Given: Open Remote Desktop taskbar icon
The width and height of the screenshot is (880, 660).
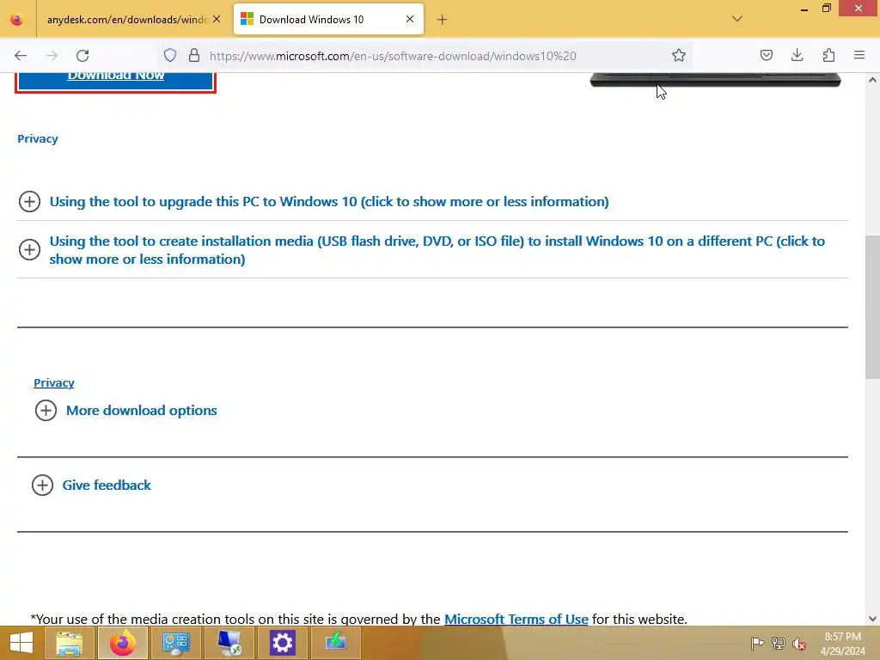Looking at the screenshot, I should 229,643.
